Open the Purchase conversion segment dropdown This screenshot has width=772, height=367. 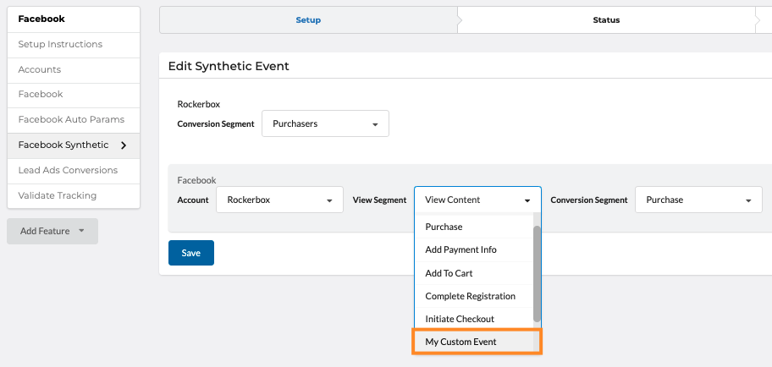pos(698,200)
